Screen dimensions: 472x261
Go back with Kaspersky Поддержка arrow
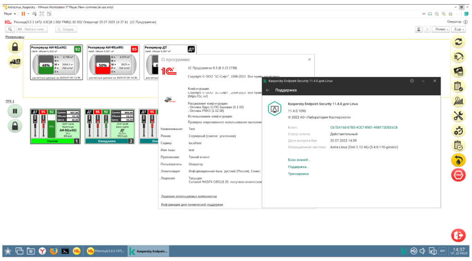point(268,90)
